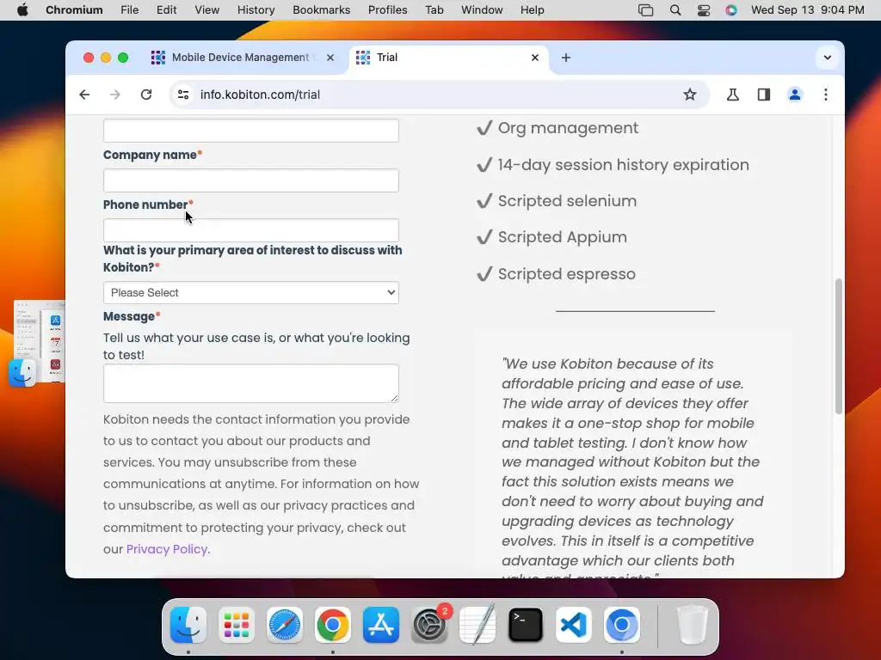
Task: Open Terminal from the Dock
Action: click(526, 625)
